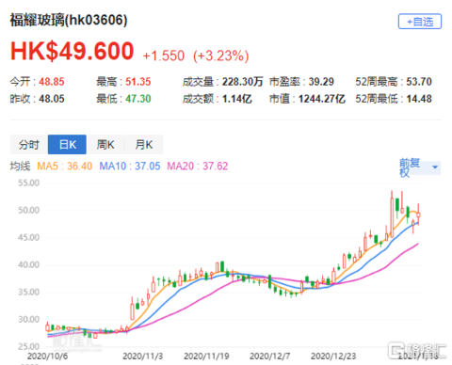Click turnover value 1.14亿
Viewport: 452px width, 365px height.
pos(237,99)
